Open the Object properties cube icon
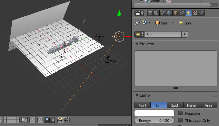 (175, 13)
